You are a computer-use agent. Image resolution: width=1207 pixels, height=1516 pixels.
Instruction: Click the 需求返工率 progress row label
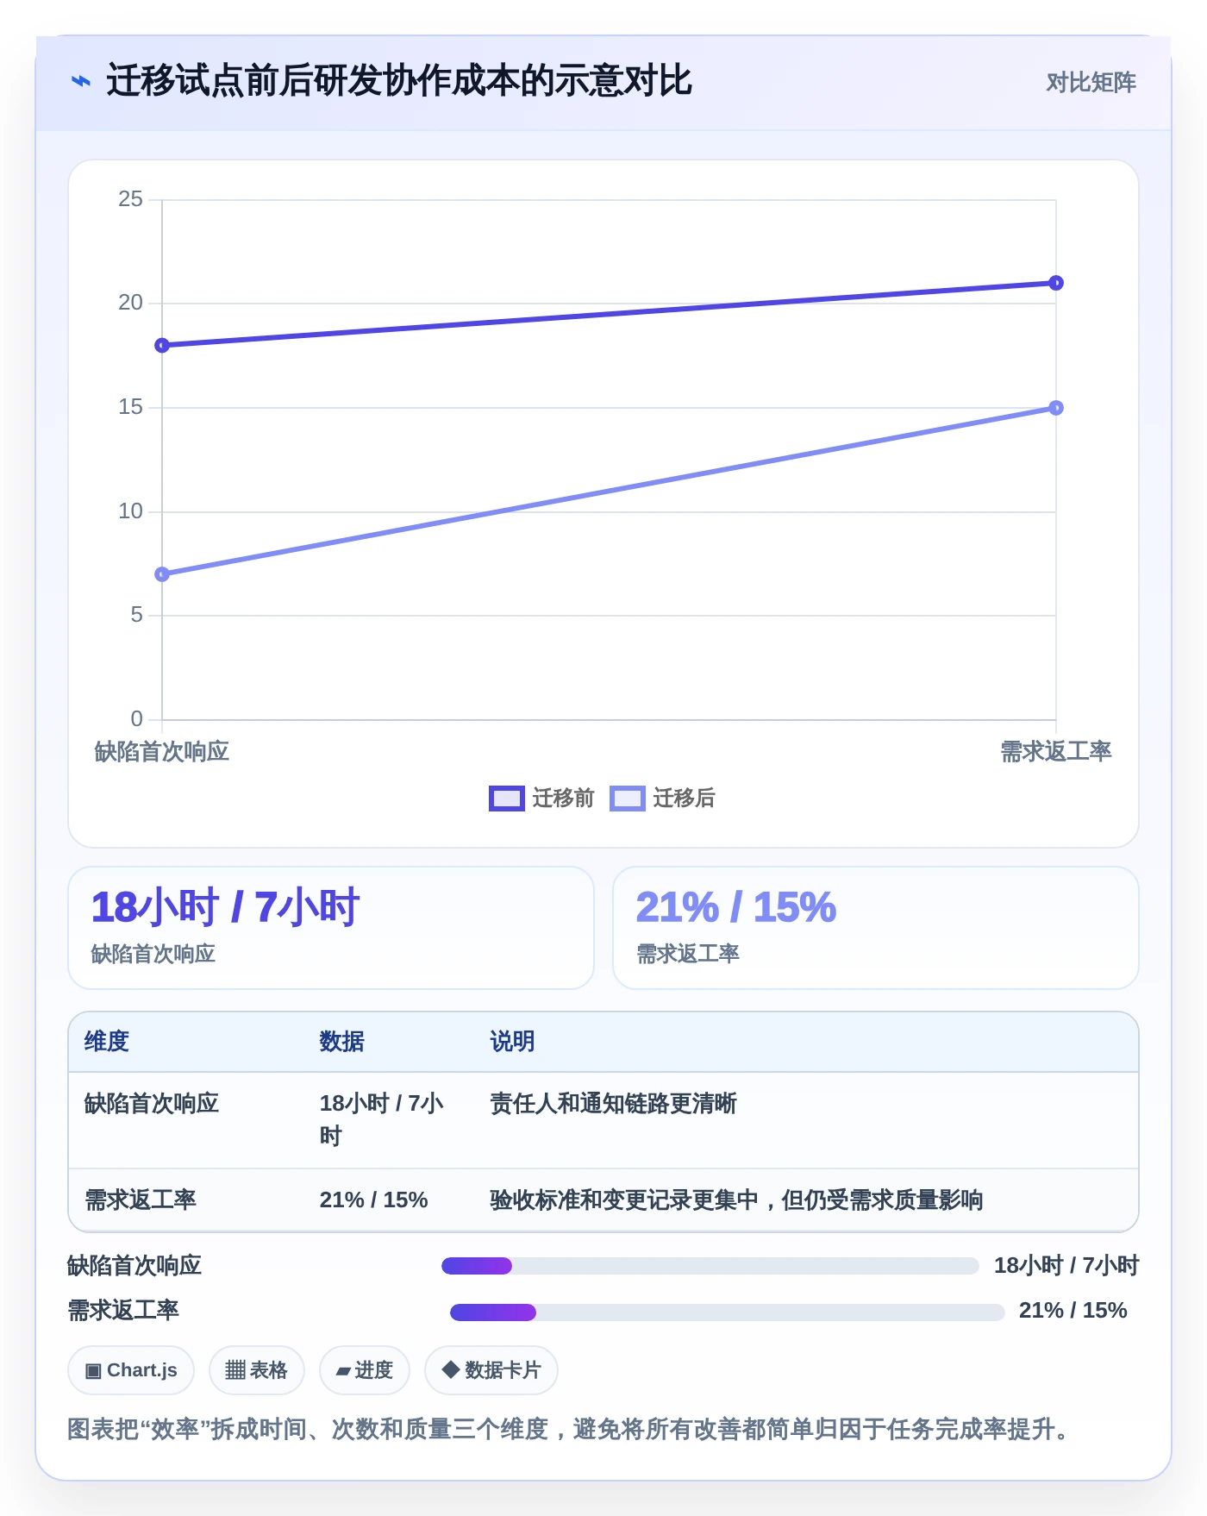pos(123,1311)
